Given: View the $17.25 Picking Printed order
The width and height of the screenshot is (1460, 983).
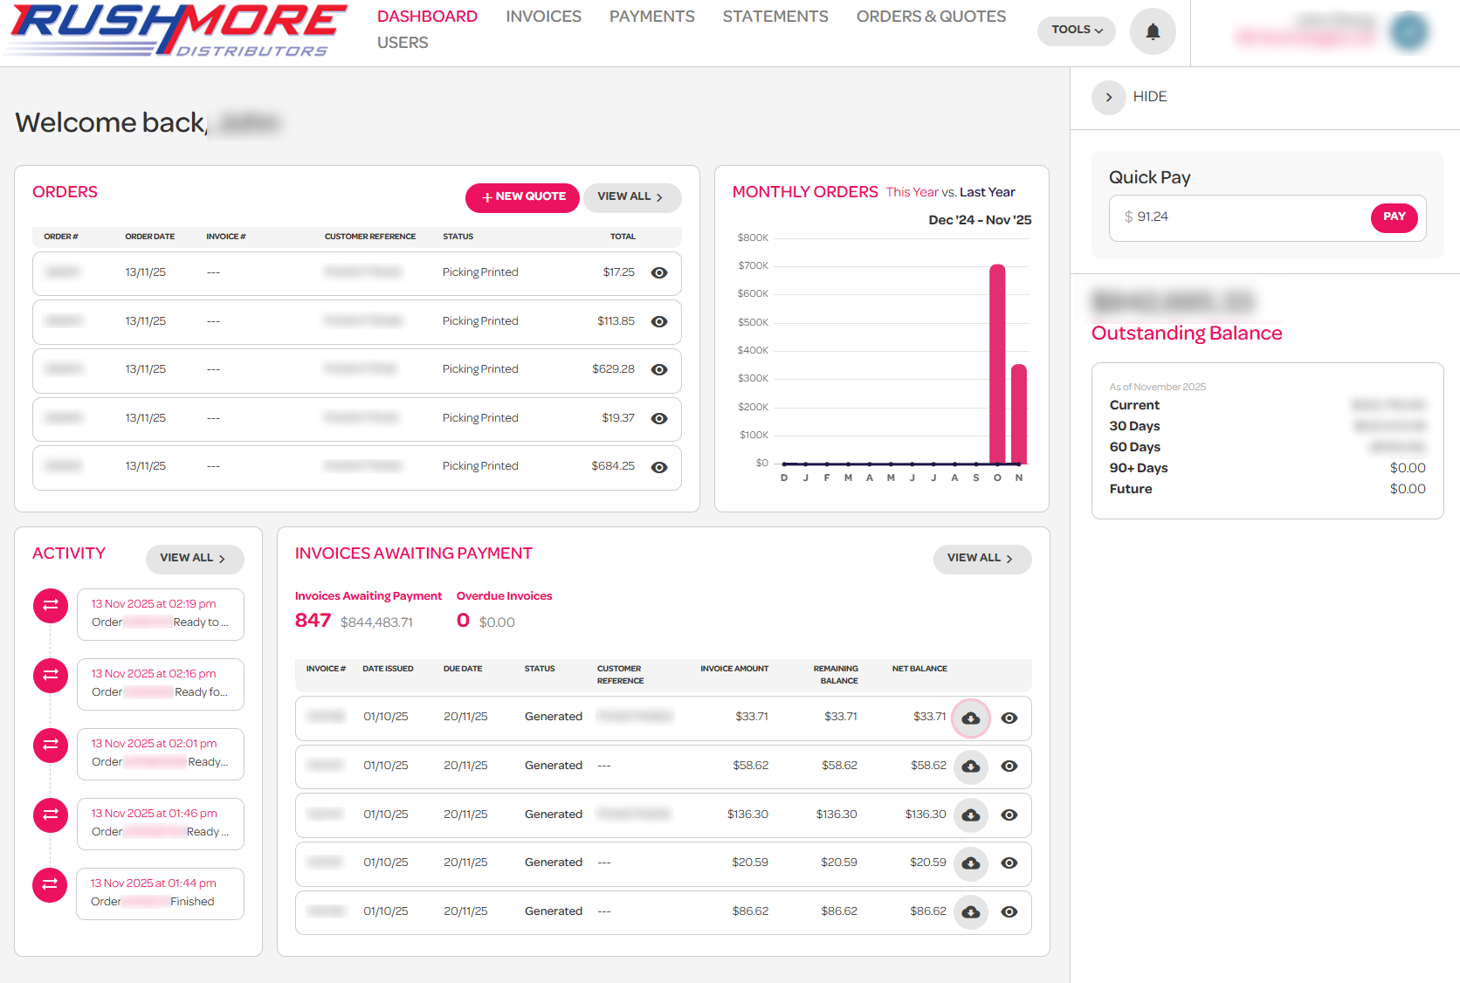Looking at the screenshot, I should click(659, 272).
